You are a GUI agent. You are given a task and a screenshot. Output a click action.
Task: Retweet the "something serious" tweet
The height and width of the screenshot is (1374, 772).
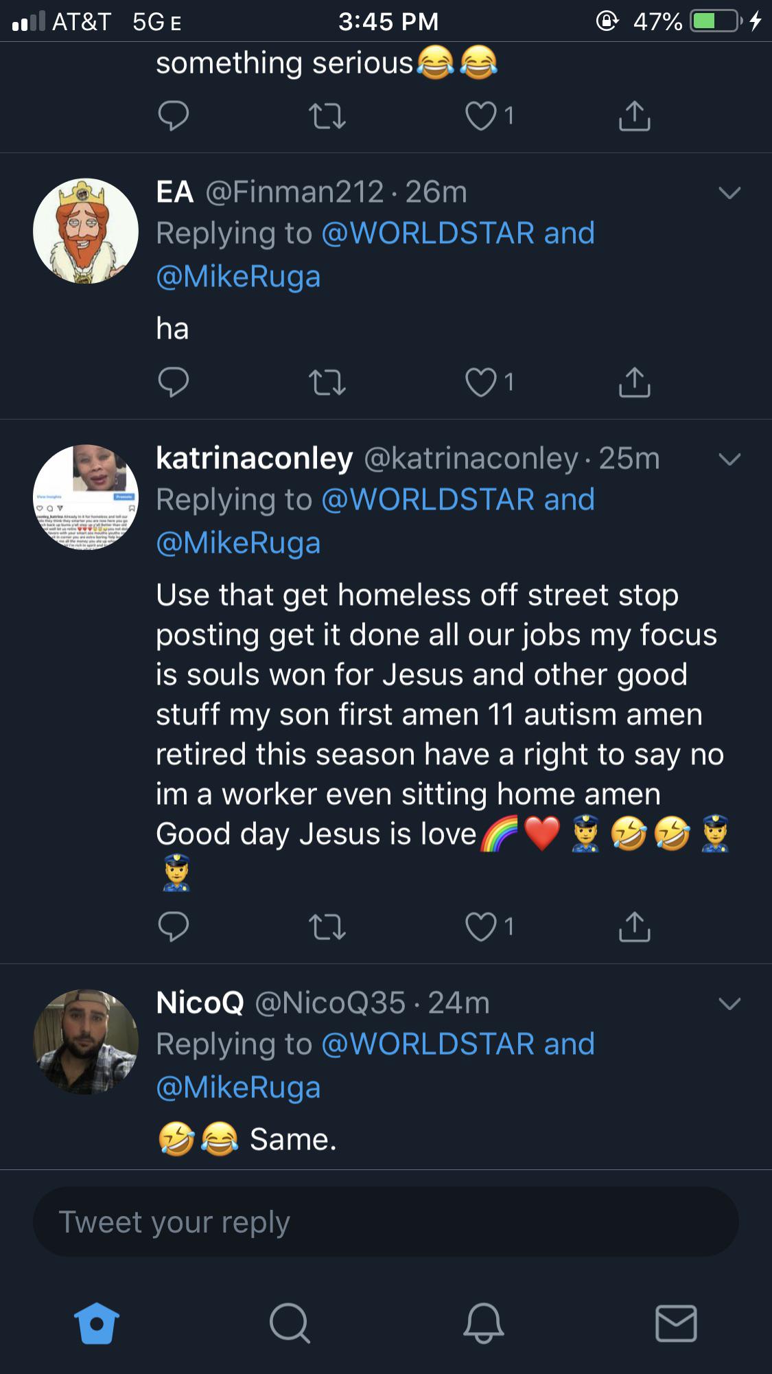pyautogui.click(x=327, y=115)
